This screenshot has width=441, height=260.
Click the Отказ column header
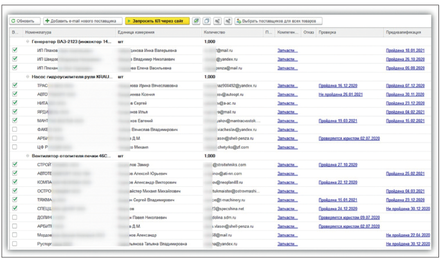(309, 32)
